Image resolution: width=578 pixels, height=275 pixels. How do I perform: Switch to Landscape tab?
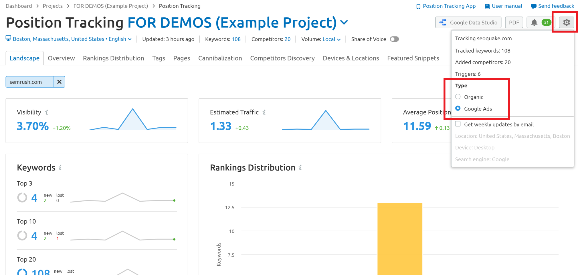pyautogui.click(x=25, y=58)
